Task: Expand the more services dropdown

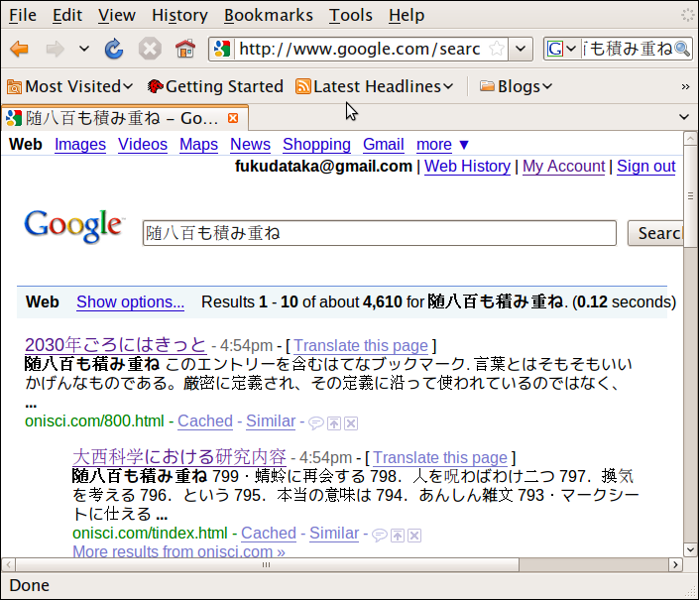Action: [442, 144]
